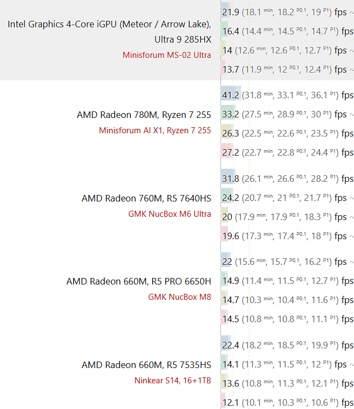354x409 pixels.
Task: Select the AMD Radeon 780M, Ryzen 7 255 label
Action: [144, 115]
